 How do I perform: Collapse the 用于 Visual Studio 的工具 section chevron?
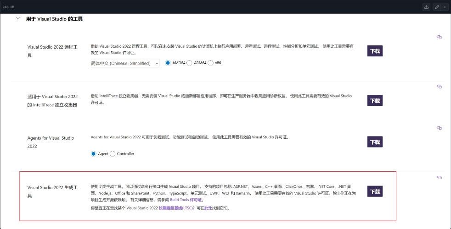(x=17, y=19)
